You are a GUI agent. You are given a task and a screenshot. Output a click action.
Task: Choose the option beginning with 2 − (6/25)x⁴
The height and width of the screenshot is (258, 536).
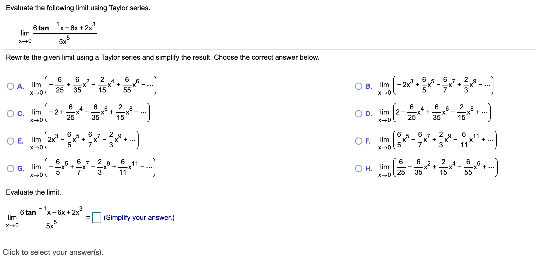[359, 113]
